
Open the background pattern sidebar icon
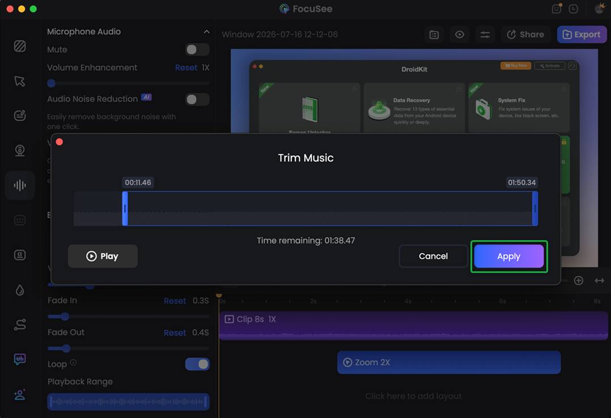click(20, 46)
